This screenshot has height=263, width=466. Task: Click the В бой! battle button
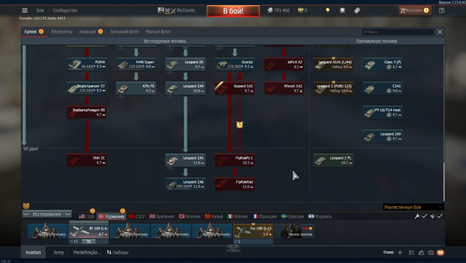pyautogui.click(x=233, y=11)
